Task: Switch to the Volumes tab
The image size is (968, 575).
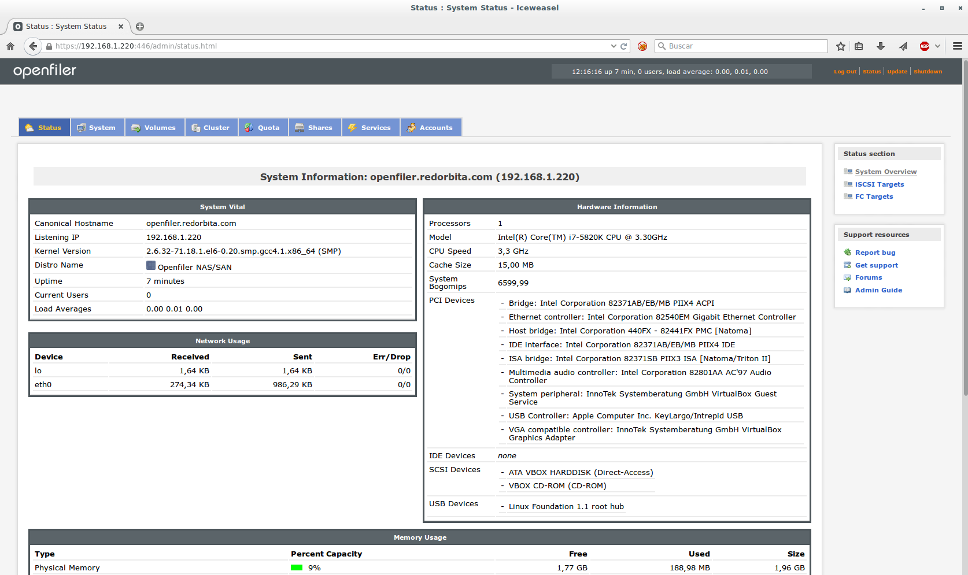Action: pyautogui.click(x=154, y=128)
